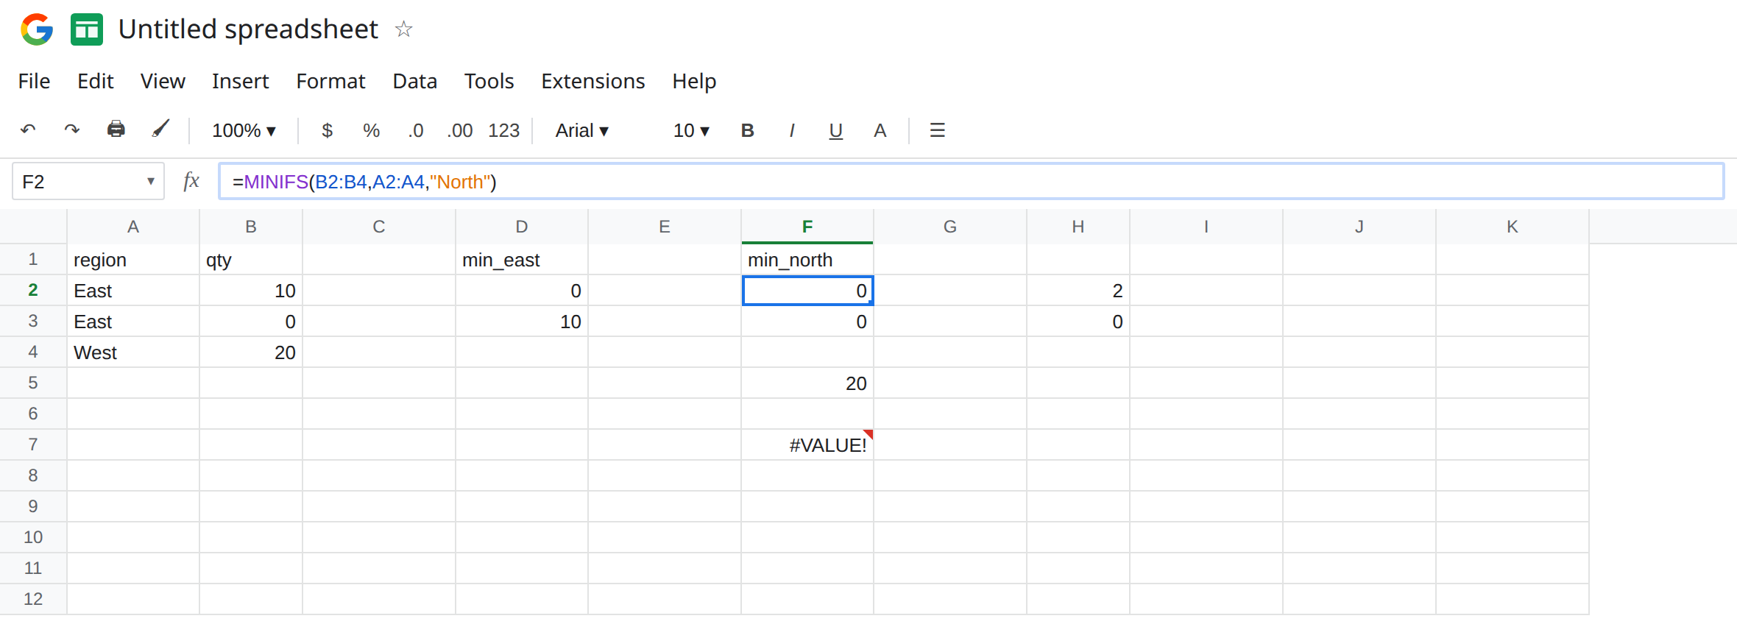Rename the Untitled spreadsheet title
1737x624 pixels.
[x=248, y=29]
